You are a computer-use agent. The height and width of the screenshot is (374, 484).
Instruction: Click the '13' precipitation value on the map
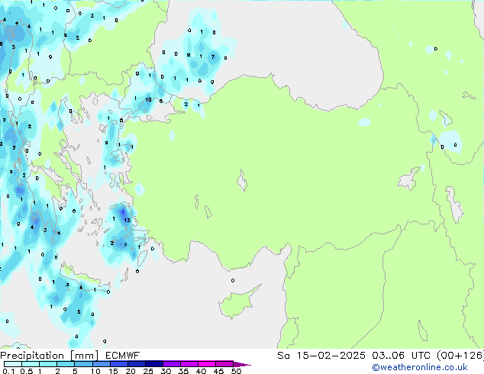127,220
